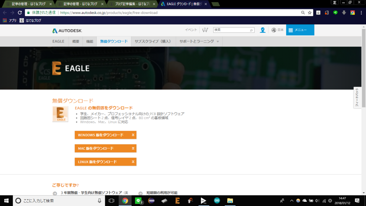366x206 pixels.
Task: Click the Chrome address bar URL
Action: point(109,13)
